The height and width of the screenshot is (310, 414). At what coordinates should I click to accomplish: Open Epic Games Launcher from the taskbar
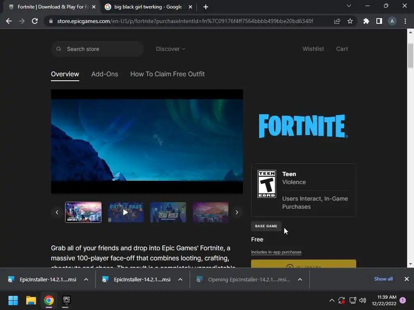[x=67, y=300]
